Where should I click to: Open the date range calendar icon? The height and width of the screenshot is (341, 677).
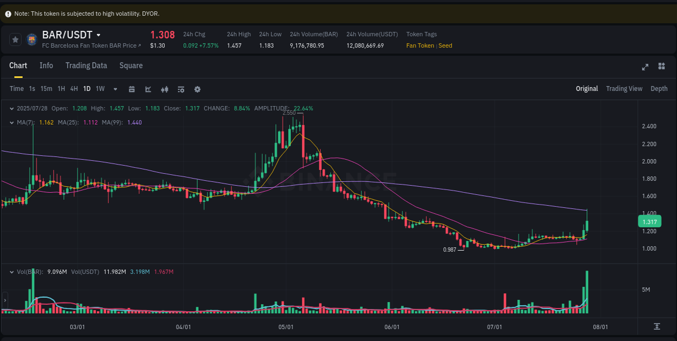[x=132, y=88]
